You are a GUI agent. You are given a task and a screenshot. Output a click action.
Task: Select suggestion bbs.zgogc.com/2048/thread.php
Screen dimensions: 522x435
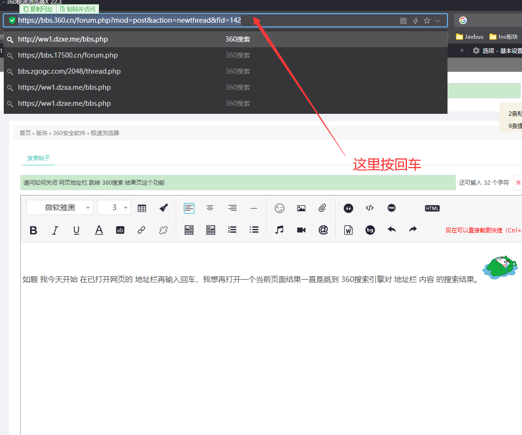225,71
